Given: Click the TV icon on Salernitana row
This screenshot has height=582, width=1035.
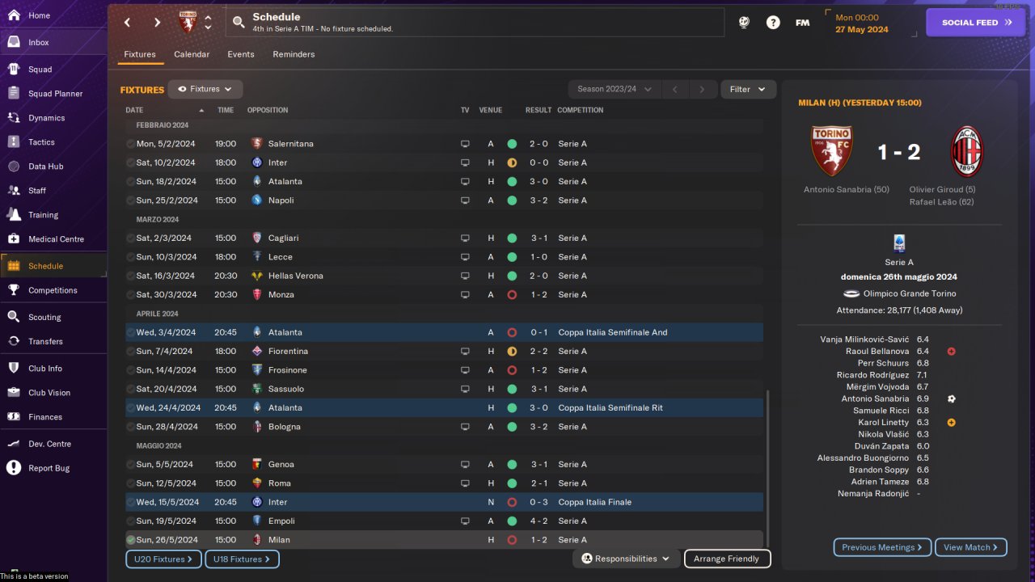Looking at the screenshot, I should pos(465,144).
